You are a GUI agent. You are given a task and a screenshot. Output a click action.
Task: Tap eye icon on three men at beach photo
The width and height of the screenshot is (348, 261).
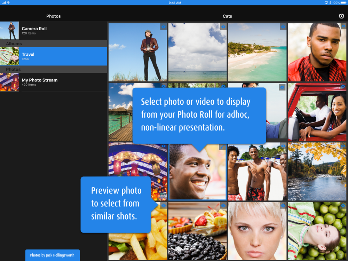tap(283, 146)
